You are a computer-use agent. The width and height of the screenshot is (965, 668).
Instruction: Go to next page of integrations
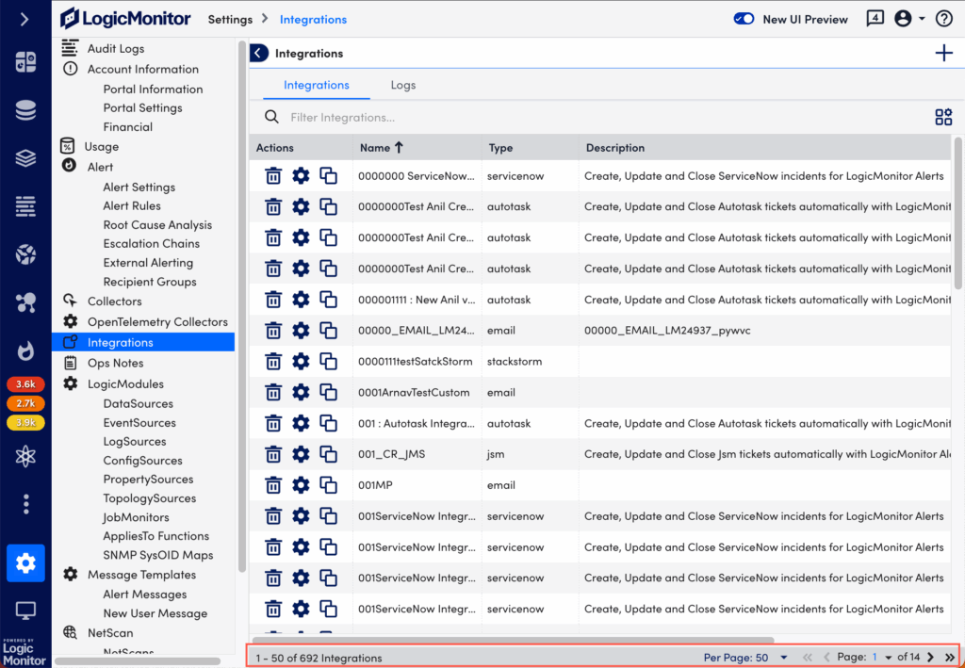coord(931,658)
